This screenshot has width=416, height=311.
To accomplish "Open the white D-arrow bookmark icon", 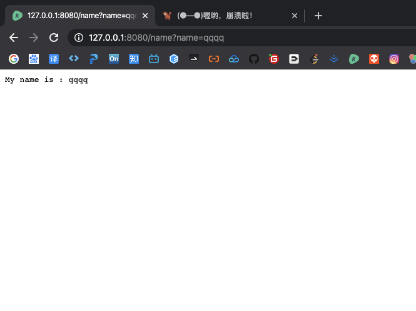I will pyautogui.click(x=294, y=59).
